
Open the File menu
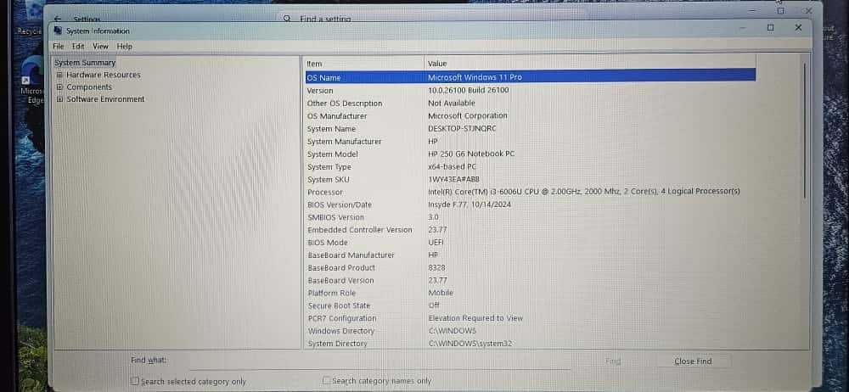click(59, 47)
